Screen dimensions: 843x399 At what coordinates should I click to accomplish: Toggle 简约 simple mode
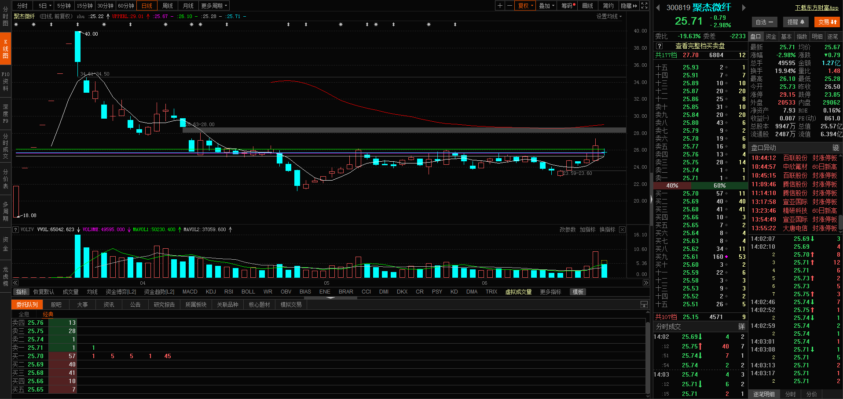[x=608, y=6]
